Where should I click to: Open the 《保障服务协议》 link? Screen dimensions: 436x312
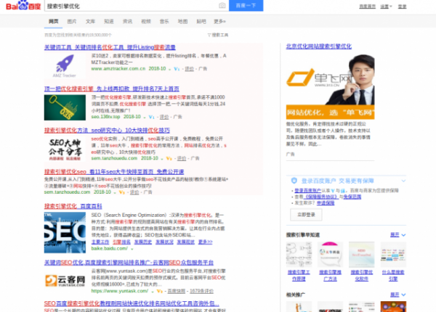tap(321, 197)
